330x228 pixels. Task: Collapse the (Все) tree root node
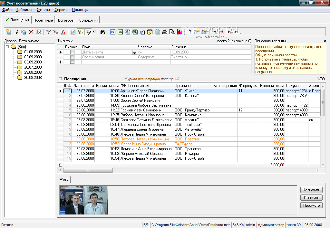pos(8,47)
